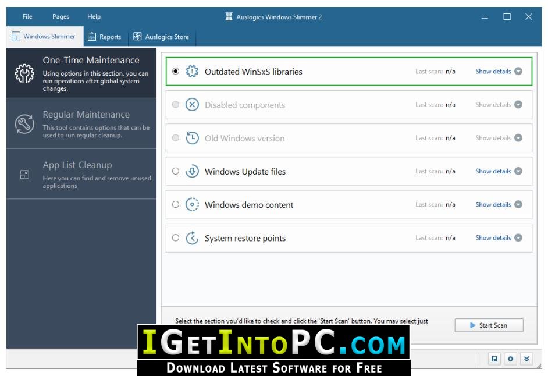Image resolution: width=548 pixels, height=376 pixels.
Task: Expand Show details for System restore points
Action: coord(499,238)
